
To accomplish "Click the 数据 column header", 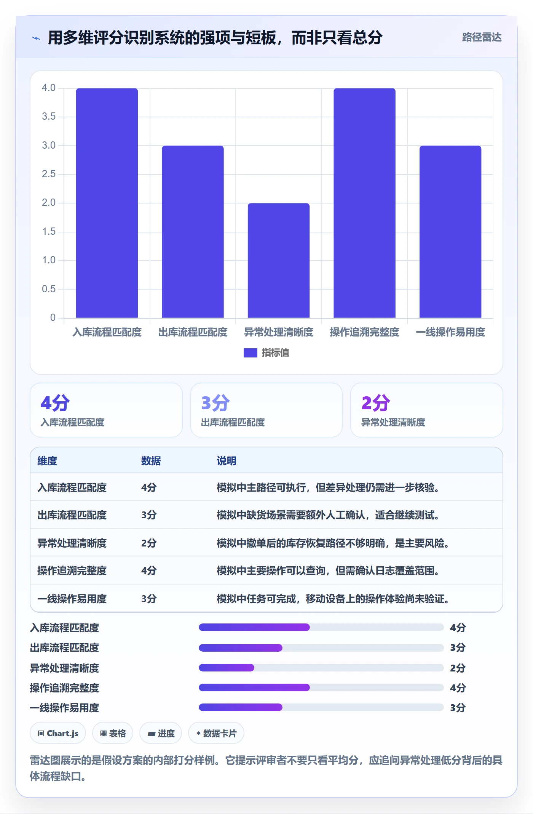I will [x=151, y=461].
